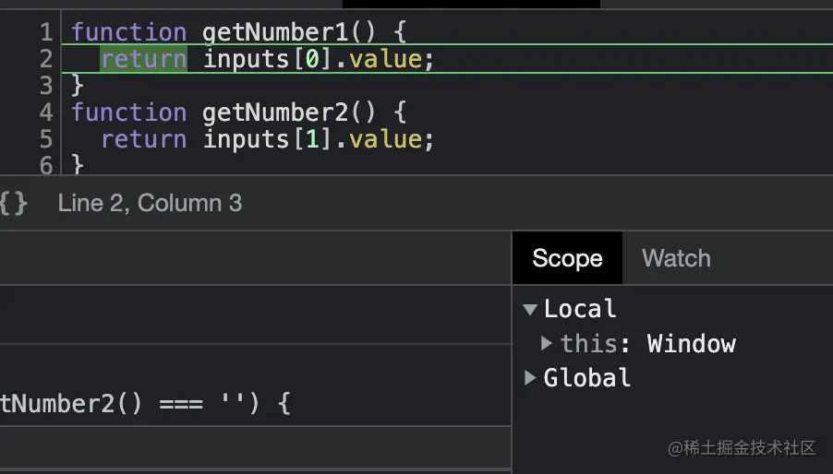Toggle breakpoint on line number 4

point(46,113)
